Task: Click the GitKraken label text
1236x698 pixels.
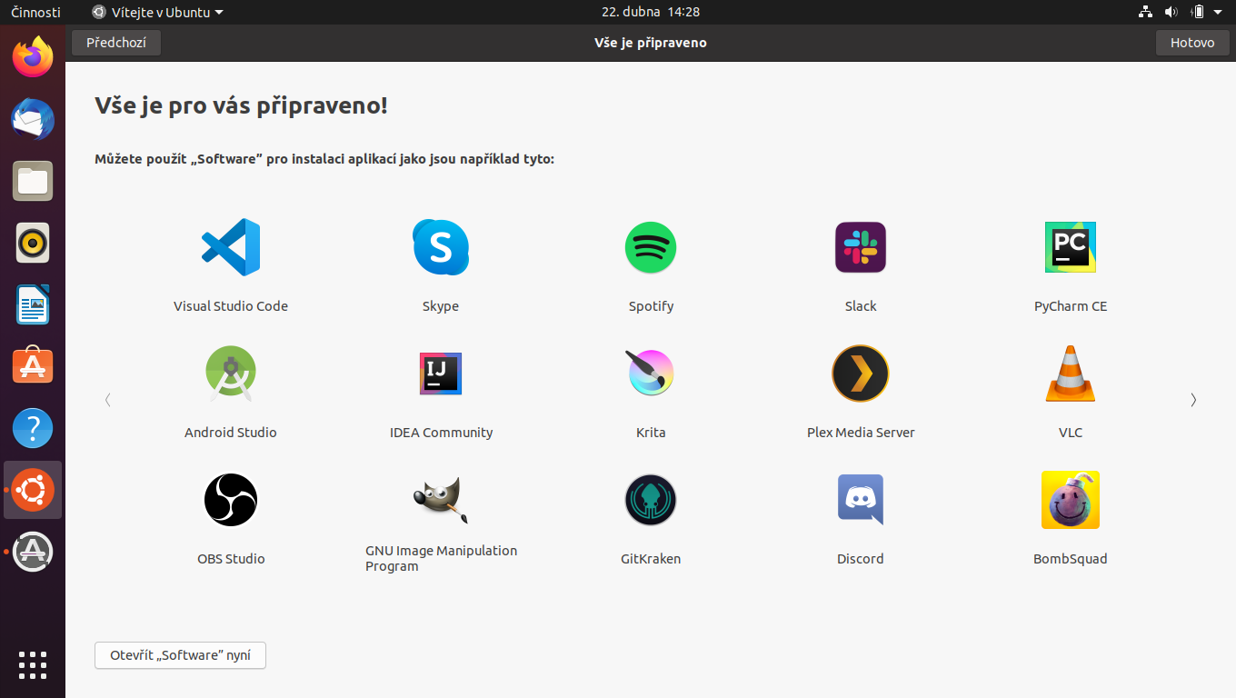Action: pyautogui.click(x=651, y=559)
